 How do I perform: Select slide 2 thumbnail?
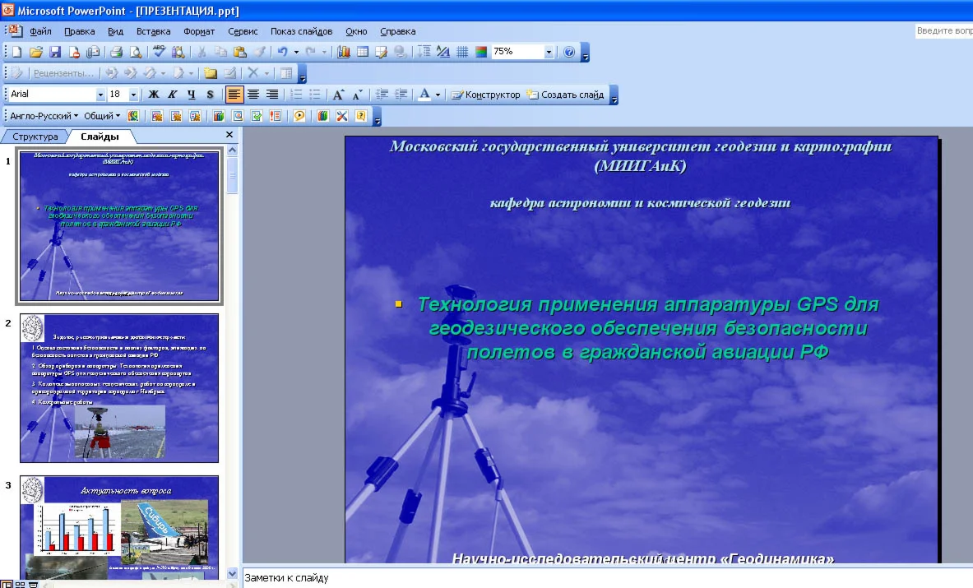point(119,387)
